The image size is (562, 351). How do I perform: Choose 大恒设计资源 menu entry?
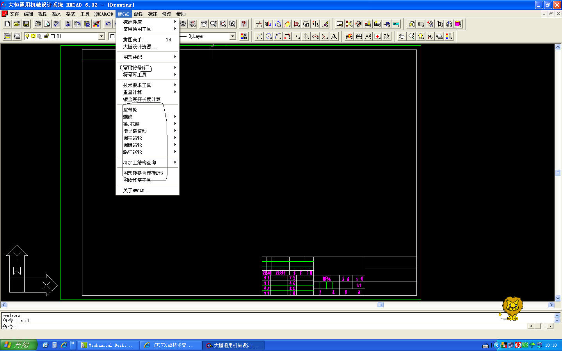tap(148, 47)
